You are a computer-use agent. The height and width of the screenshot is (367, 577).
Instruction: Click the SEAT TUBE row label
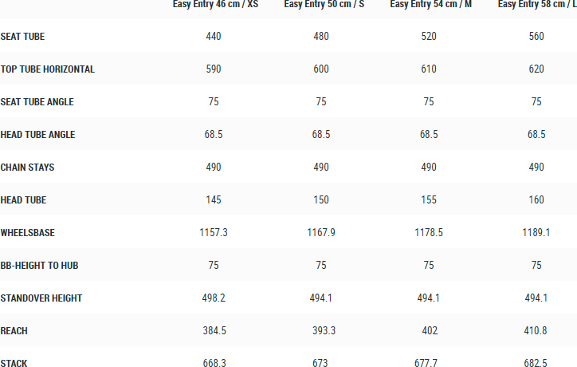coord(23,37)
